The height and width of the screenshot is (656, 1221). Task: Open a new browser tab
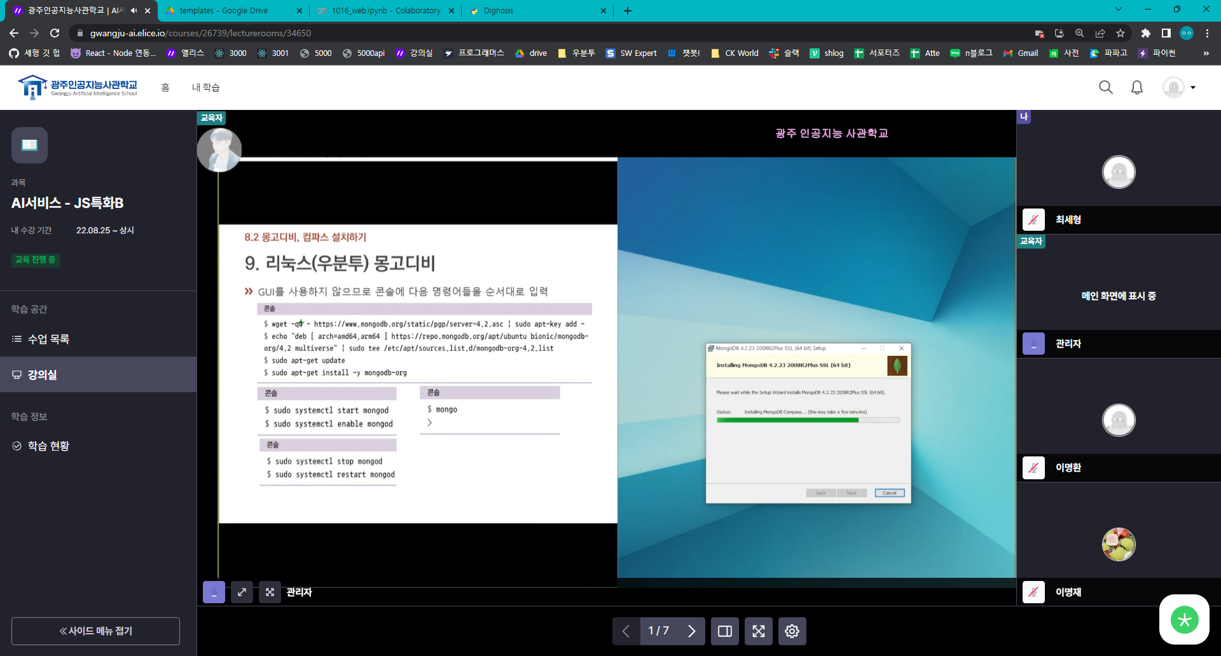coord(628,11)
